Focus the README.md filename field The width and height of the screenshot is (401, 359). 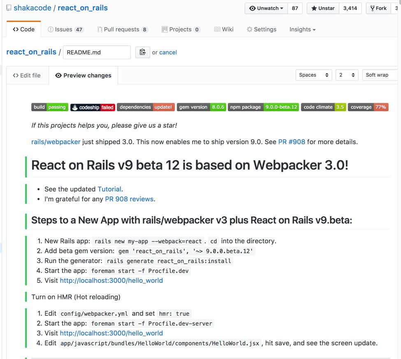pyautogui.click(x=97, y=52)
